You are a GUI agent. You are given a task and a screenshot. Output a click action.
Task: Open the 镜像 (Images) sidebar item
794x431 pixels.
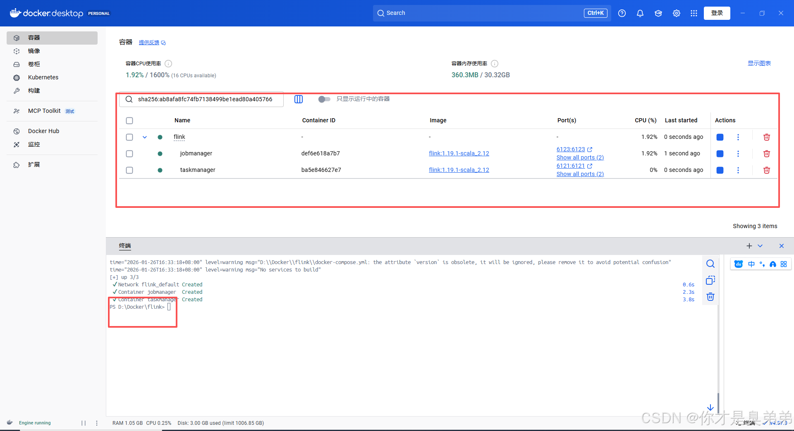tap(52, 51)
